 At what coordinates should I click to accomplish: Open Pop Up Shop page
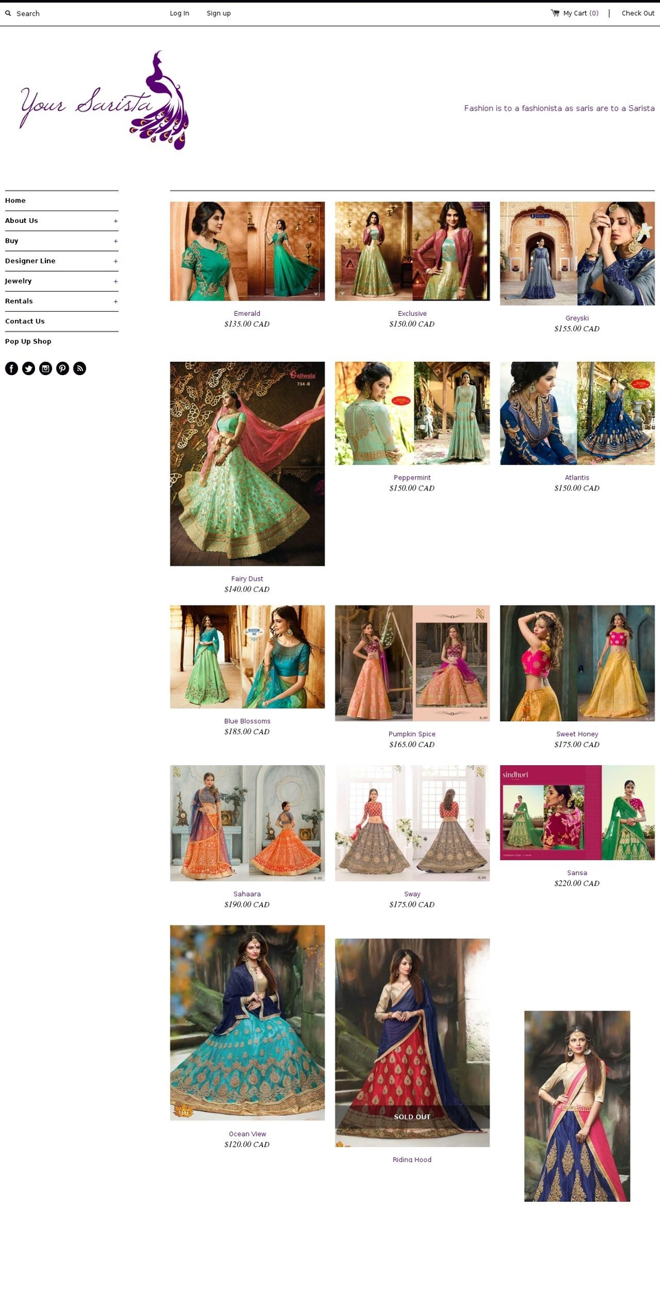coord(28,341)
